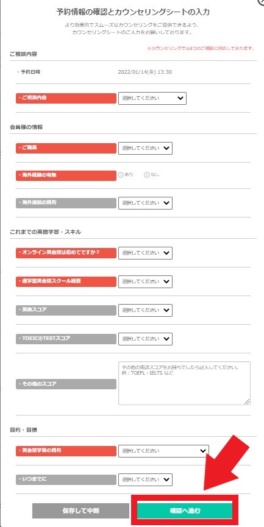Select the なし radio button
This screenshot has width=264, height=527.
click(x=146, y=175)
